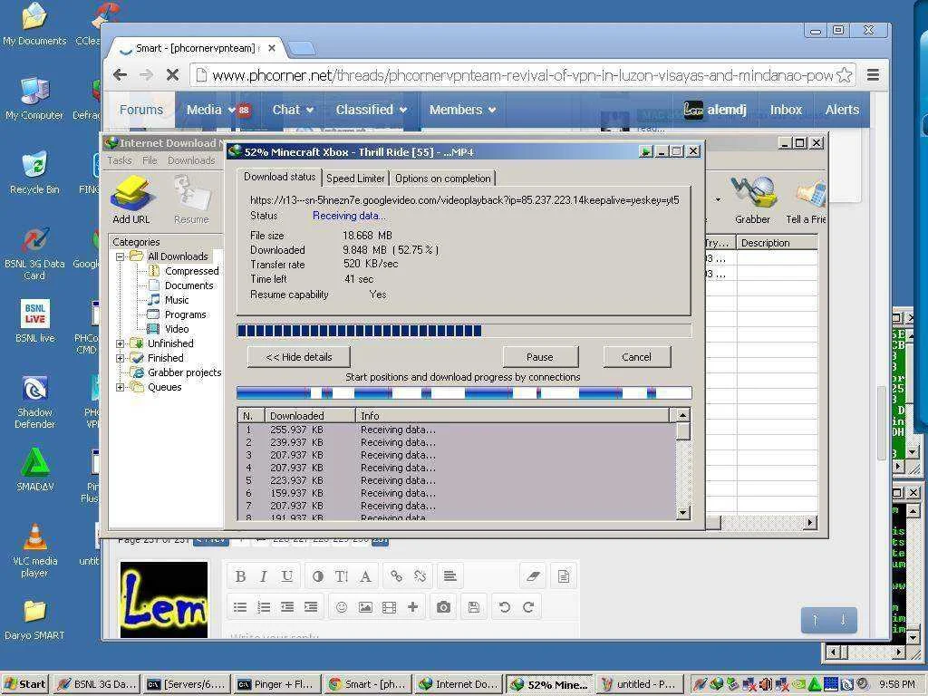
Task: Click the plus insert icon in editor
Action: click(412, 606)
